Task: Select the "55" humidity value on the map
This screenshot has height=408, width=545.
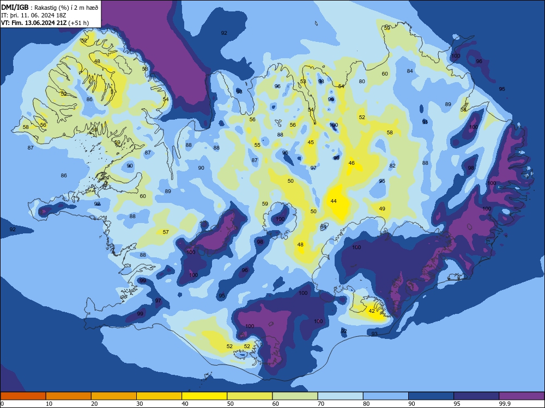Action: tap(257, 145)
